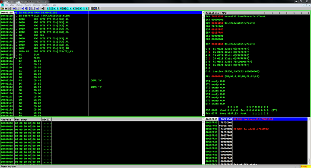Select the INC EAX instruction line
The image size is (311, 168).
click(x=101, y=35)
